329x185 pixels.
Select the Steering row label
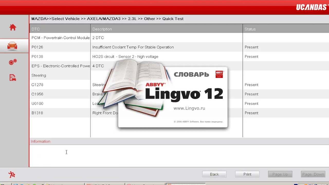[39, 75]
